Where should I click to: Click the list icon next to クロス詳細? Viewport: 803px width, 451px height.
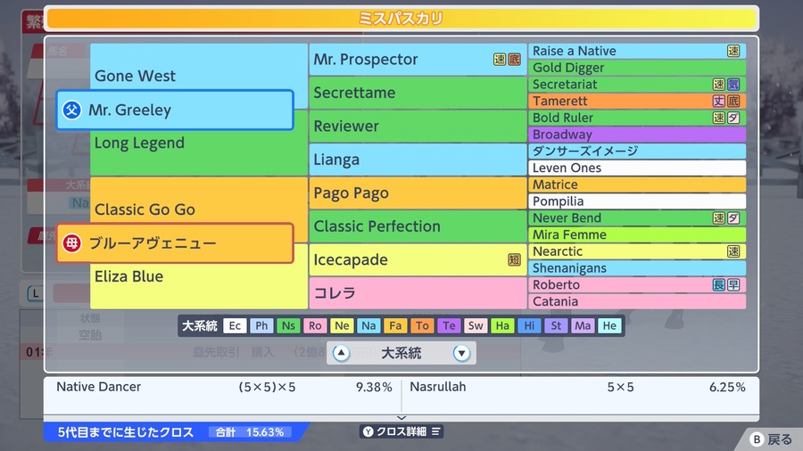[435, 431]
